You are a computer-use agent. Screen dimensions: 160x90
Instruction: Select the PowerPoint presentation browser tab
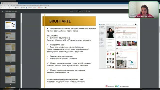click(x=9, y=3)
